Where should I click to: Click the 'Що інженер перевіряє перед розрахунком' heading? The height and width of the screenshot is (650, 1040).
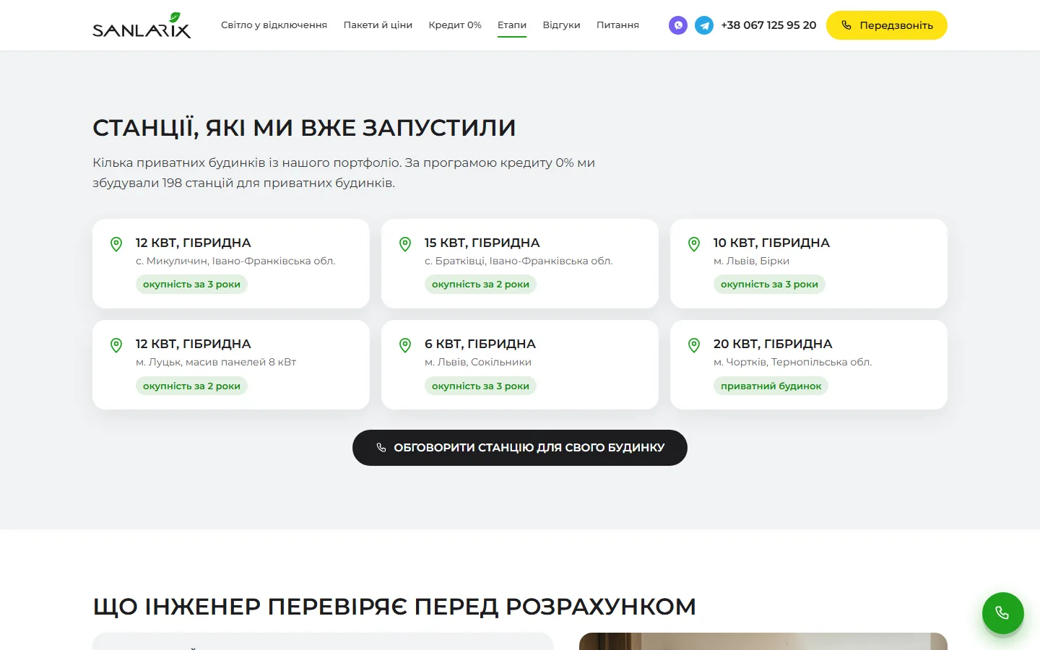(x=394, y=607)
